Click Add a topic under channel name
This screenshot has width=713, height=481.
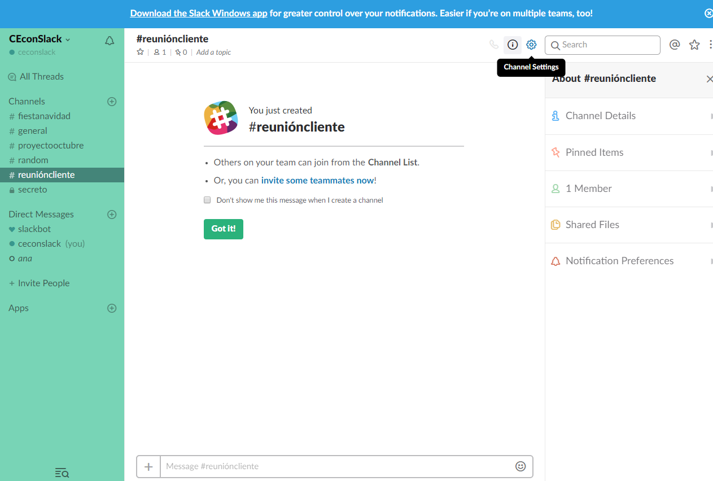213,52
